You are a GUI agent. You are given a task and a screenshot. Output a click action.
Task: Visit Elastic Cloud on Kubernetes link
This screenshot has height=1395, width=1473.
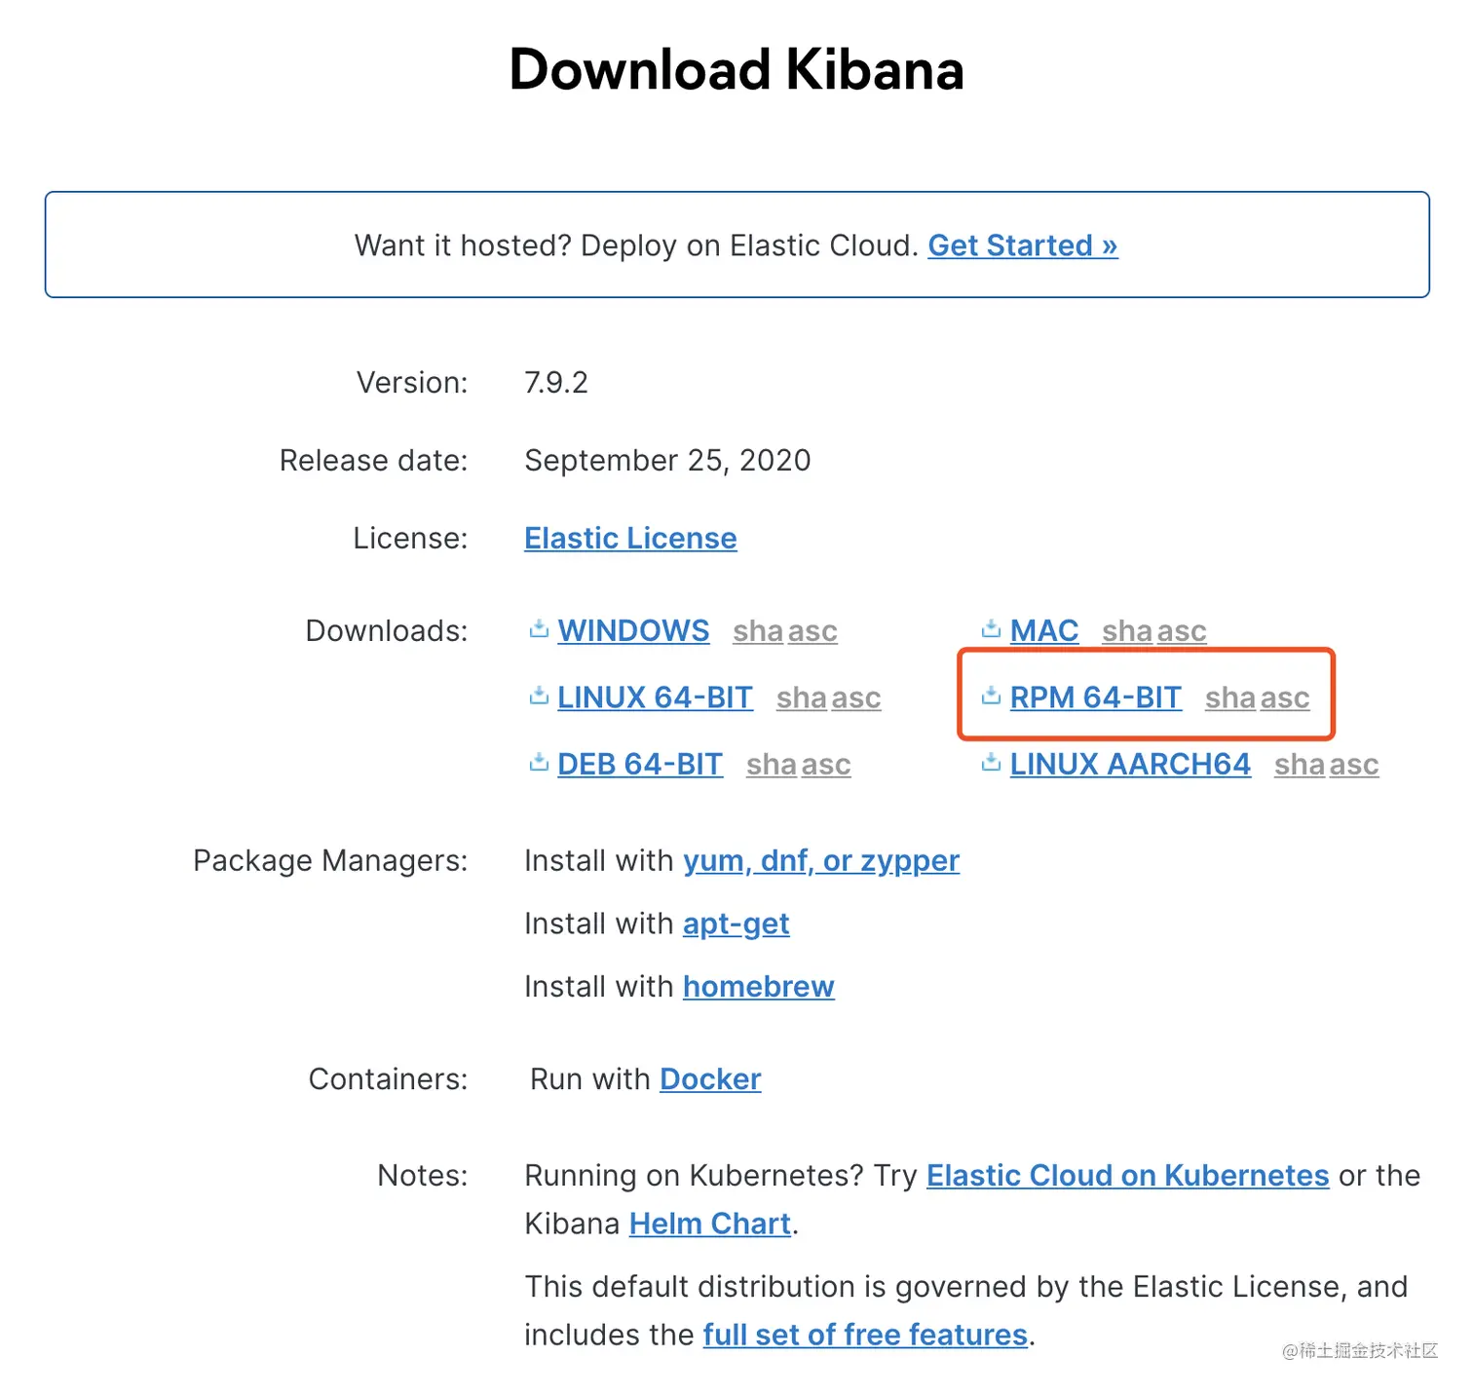point(1127,1176)
